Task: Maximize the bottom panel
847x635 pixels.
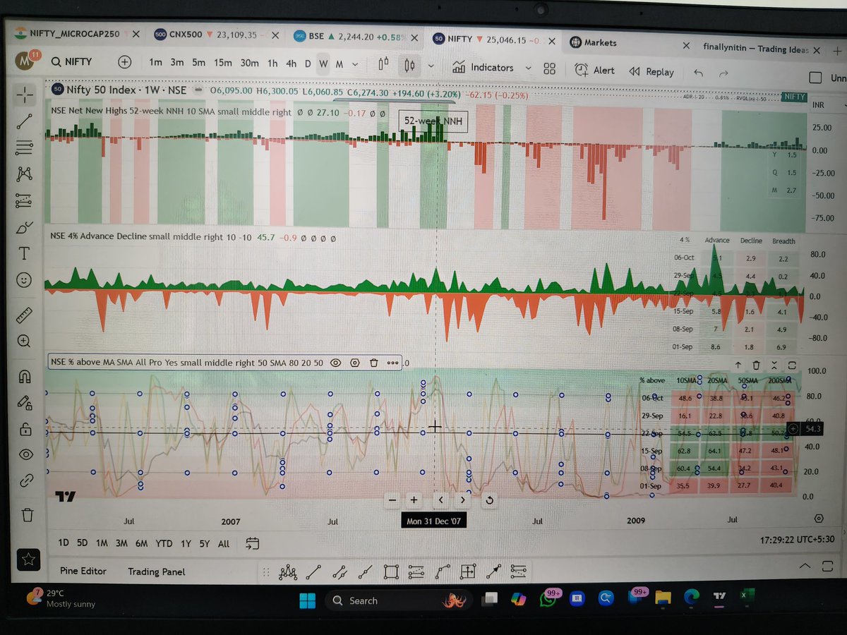Action: coord(828,567)
